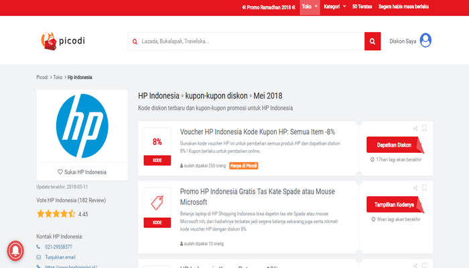469x268 pixels.
Task: Open the Diskon Saya user avatar
Action: (x=425, y=41)
